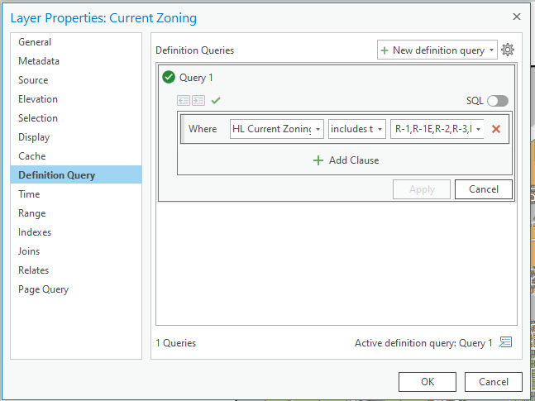The image size is (535, 401).
Task: Click the SQL label
Action: tap(475, 101)
